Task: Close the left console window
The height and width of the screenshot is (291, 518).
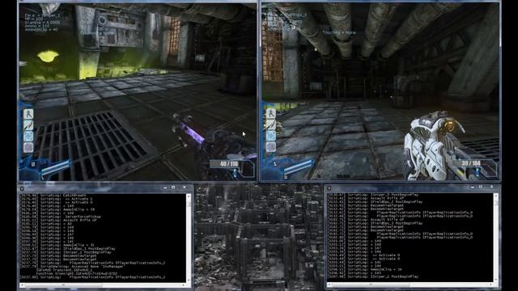Action: [x=185, y=188]
